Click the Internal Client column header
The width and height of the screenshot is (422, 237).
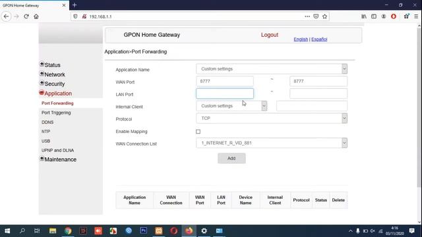275,200
